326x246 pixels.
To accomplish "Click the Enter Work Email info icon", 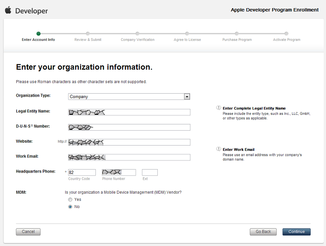I will click(218, 149).
